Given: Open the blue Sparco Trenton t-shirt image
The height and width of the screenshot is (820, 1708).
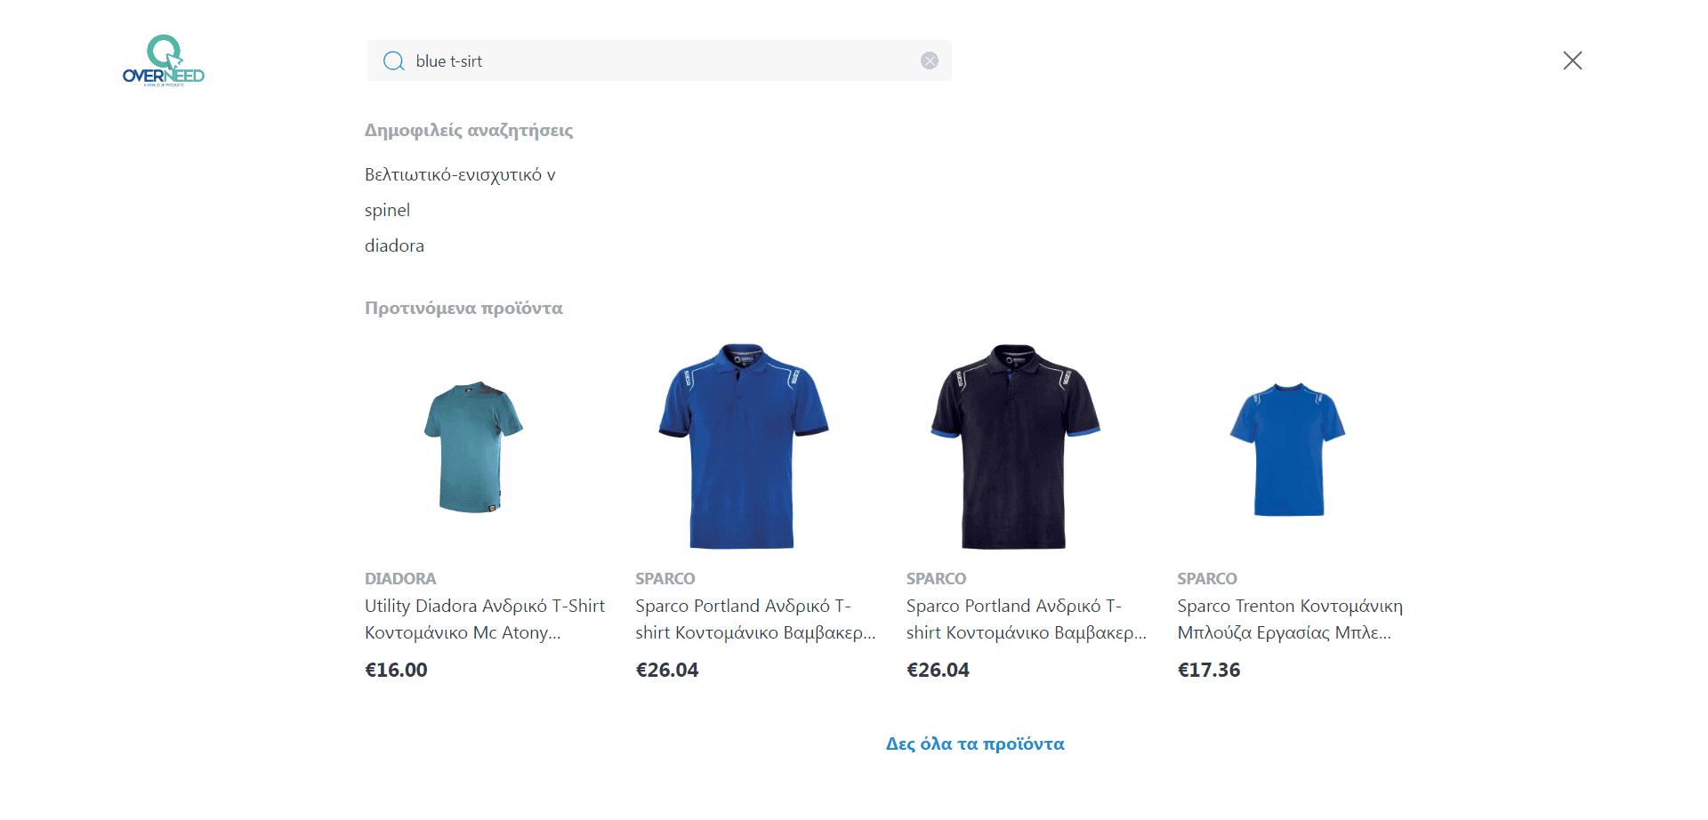Looking at the screenshot, I should point(1287,449).
